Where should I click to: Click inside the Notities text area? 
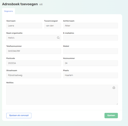pyautogui.click(x=62, y=95)
